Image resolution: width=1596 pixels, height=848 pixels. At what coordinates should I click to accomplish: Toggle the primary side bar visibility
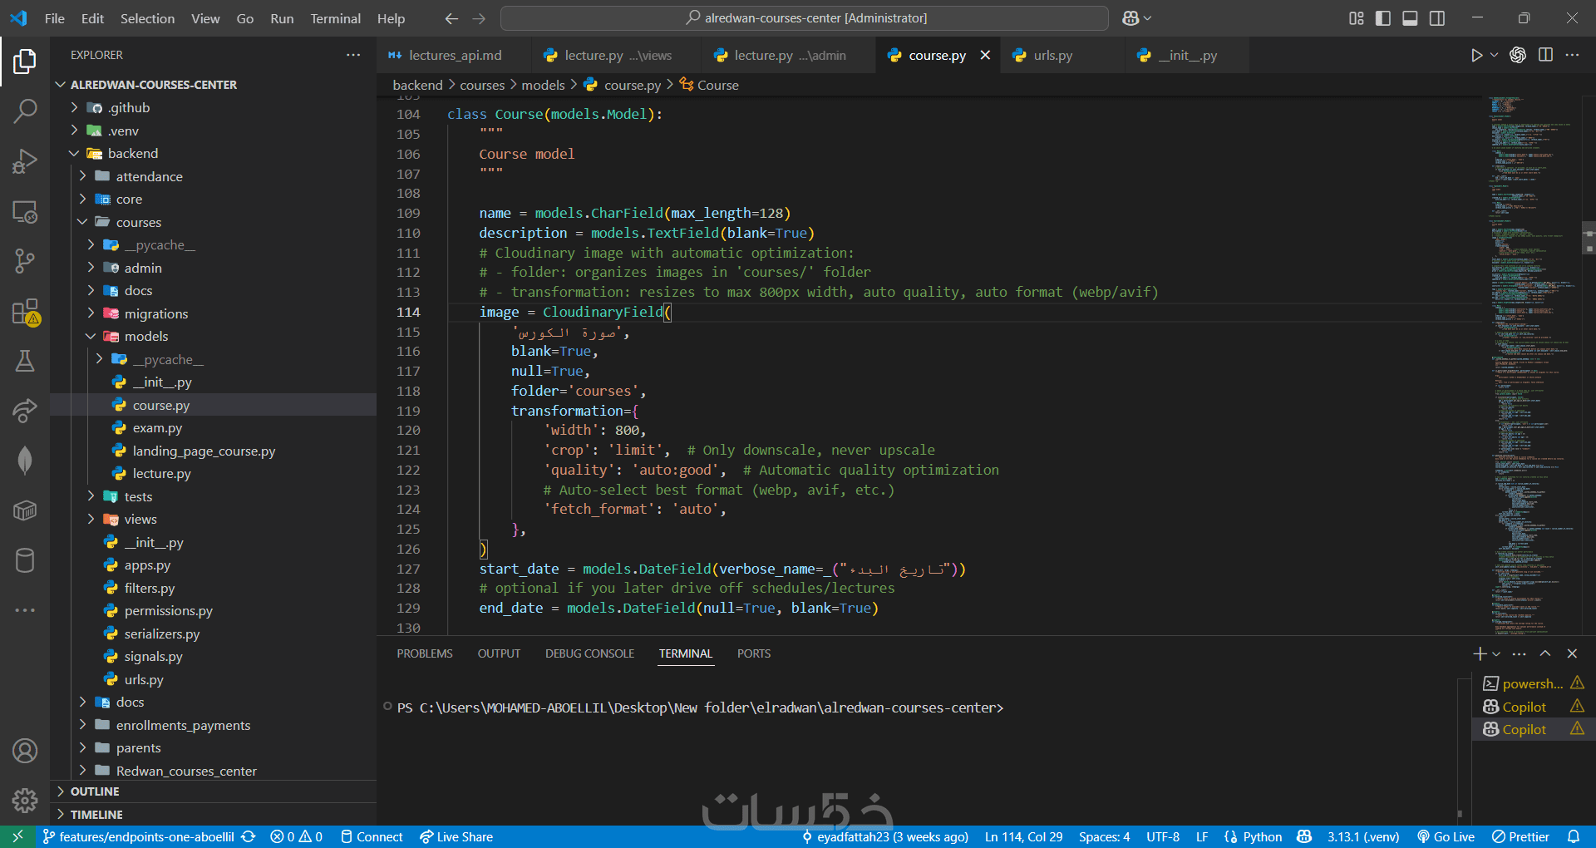pos(1383,18)
